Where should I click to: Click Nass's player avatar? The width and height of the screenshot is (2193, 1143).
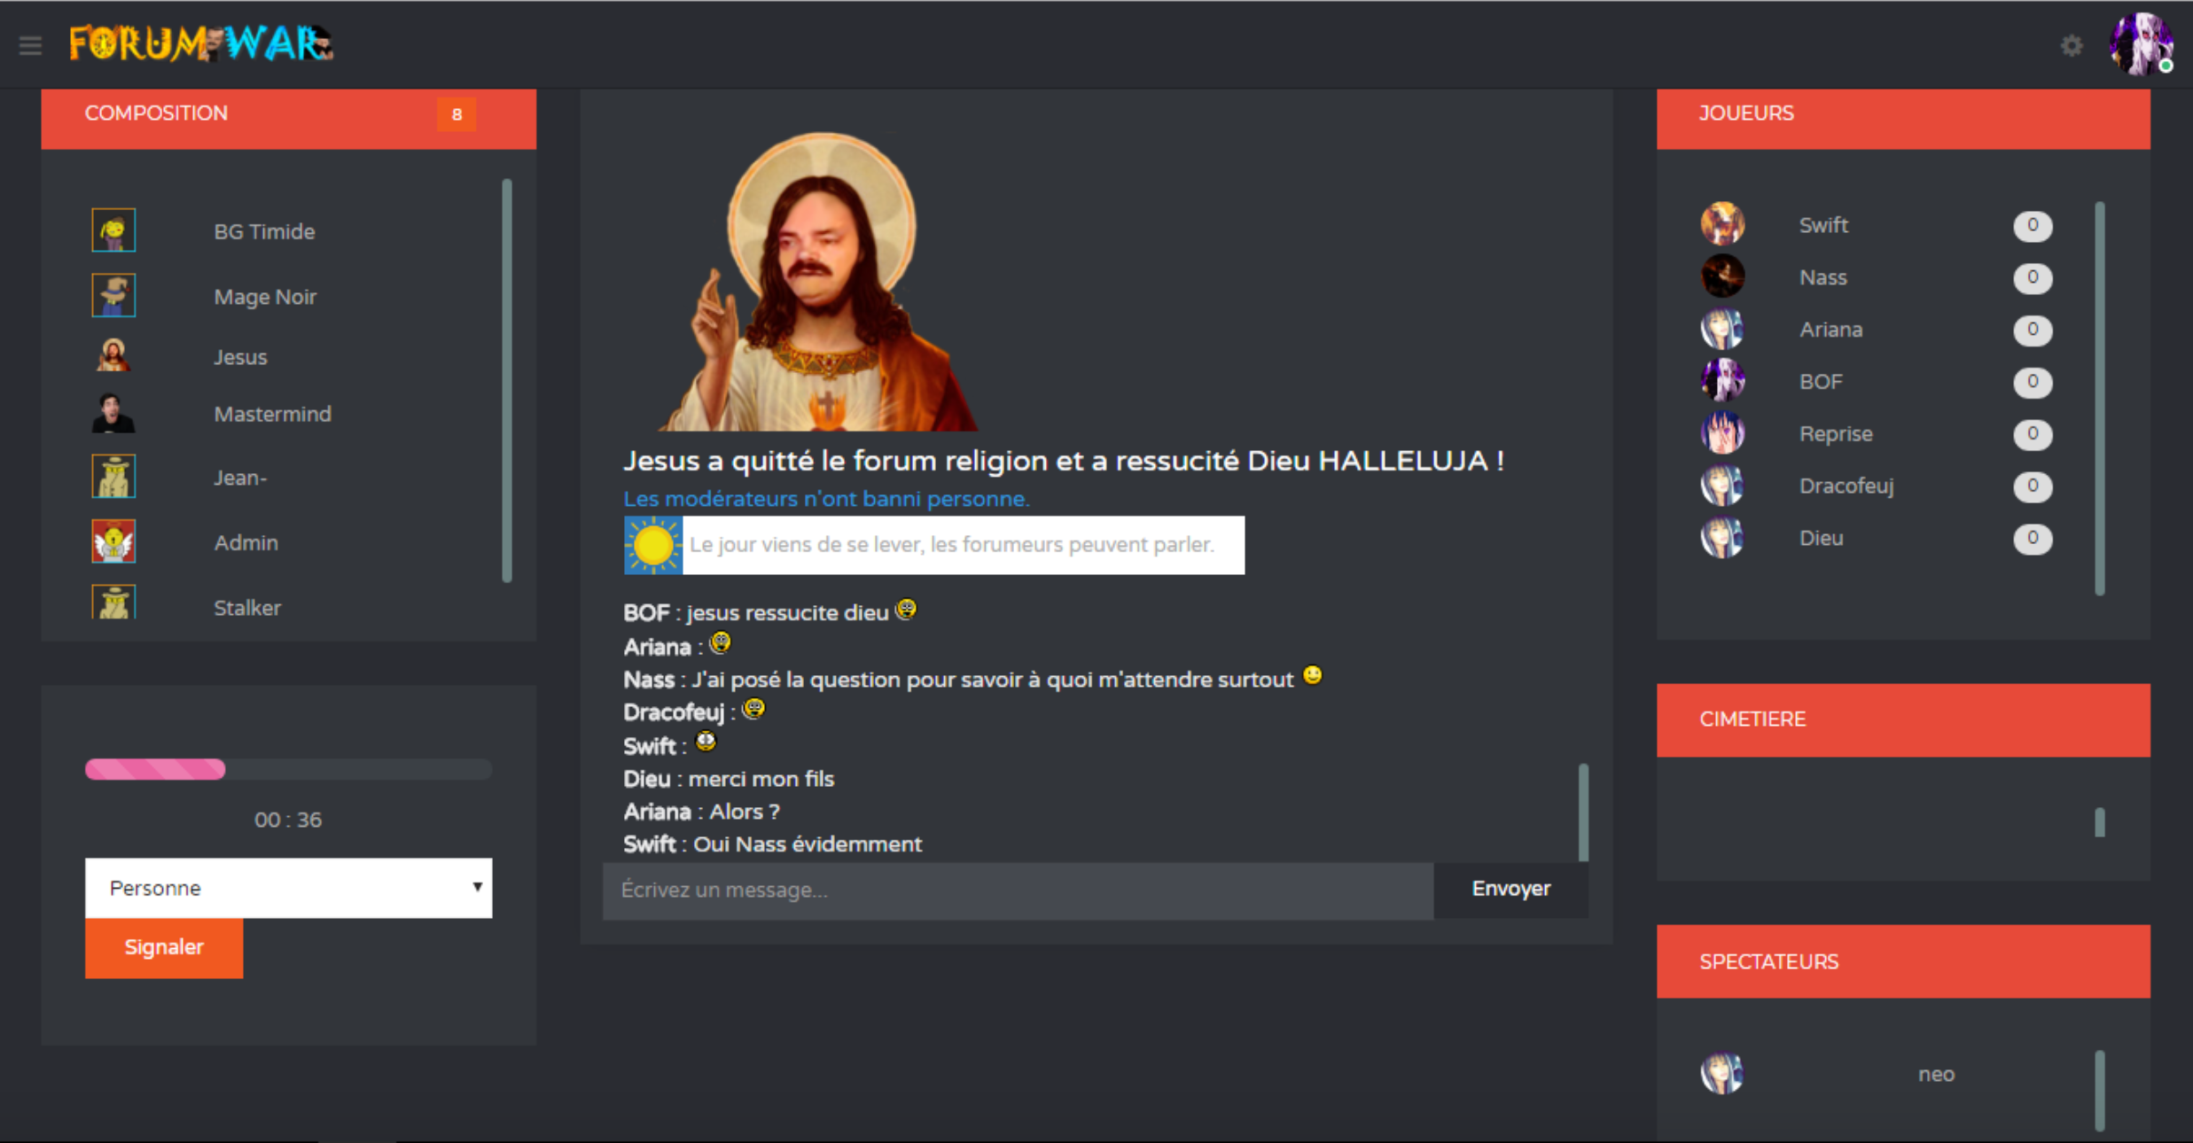point(1722,276)
